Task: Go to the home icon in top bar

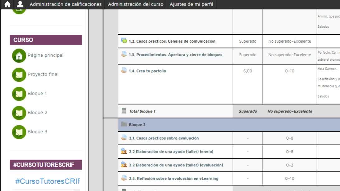Action: click(7, 4)
